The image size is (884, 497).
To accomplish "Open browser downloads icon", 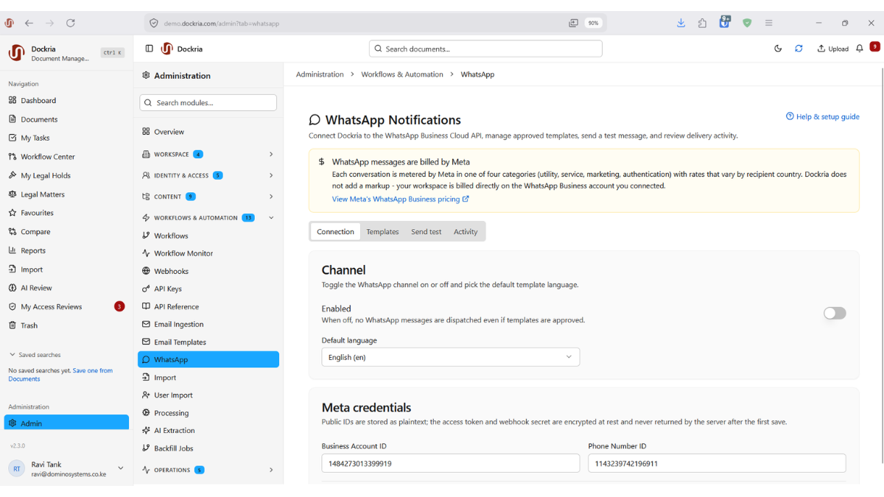I will [681, 23].
